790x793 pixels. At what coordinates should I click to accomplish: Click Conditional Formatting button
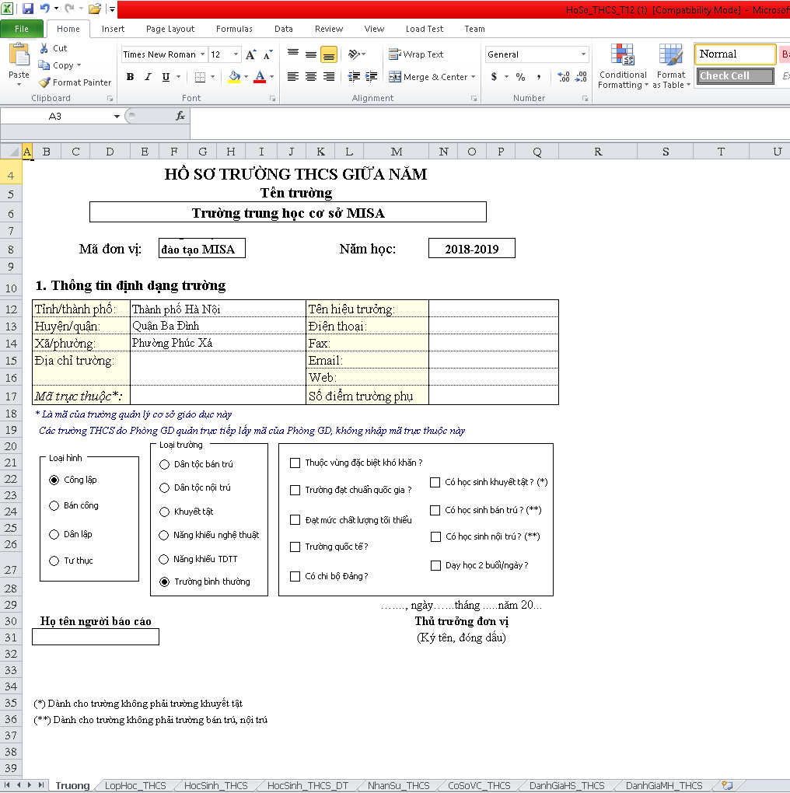623,66
